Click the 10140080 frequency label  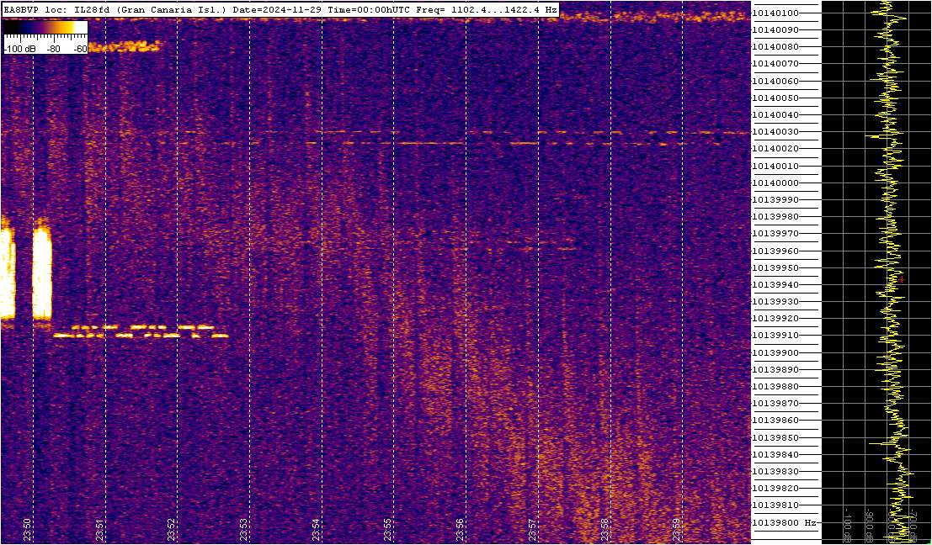775,47
